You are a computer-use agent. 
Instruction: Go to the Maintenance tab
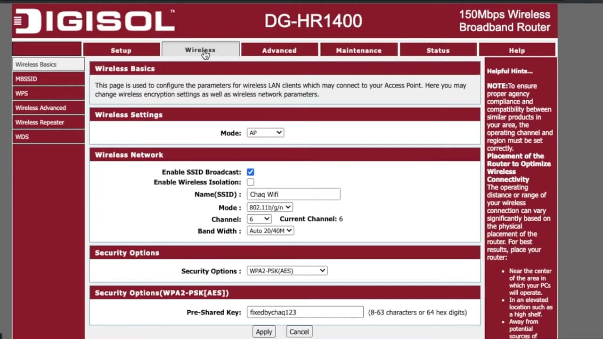tap(359, 50)
